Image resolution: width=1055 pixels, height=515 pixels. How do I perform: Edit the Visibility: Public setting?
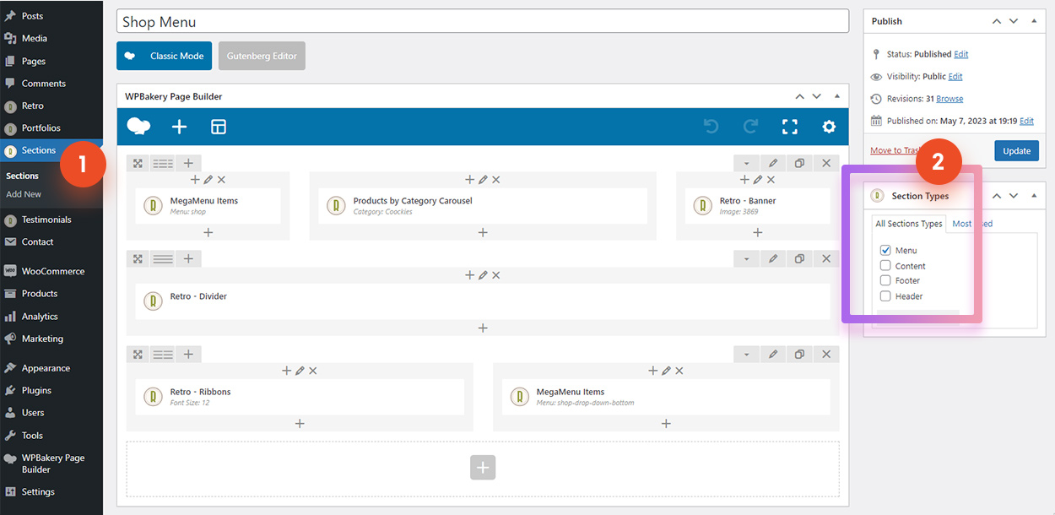coord(955,76)
